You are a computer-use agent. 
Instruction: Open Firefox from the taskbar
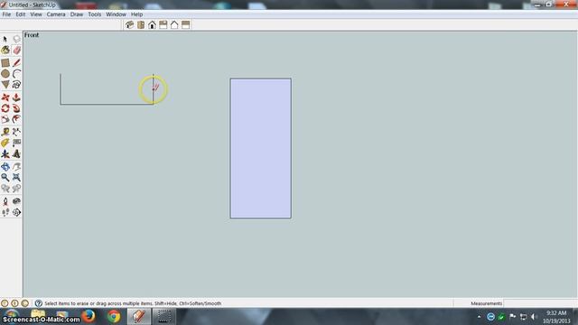tap(89, 317)
